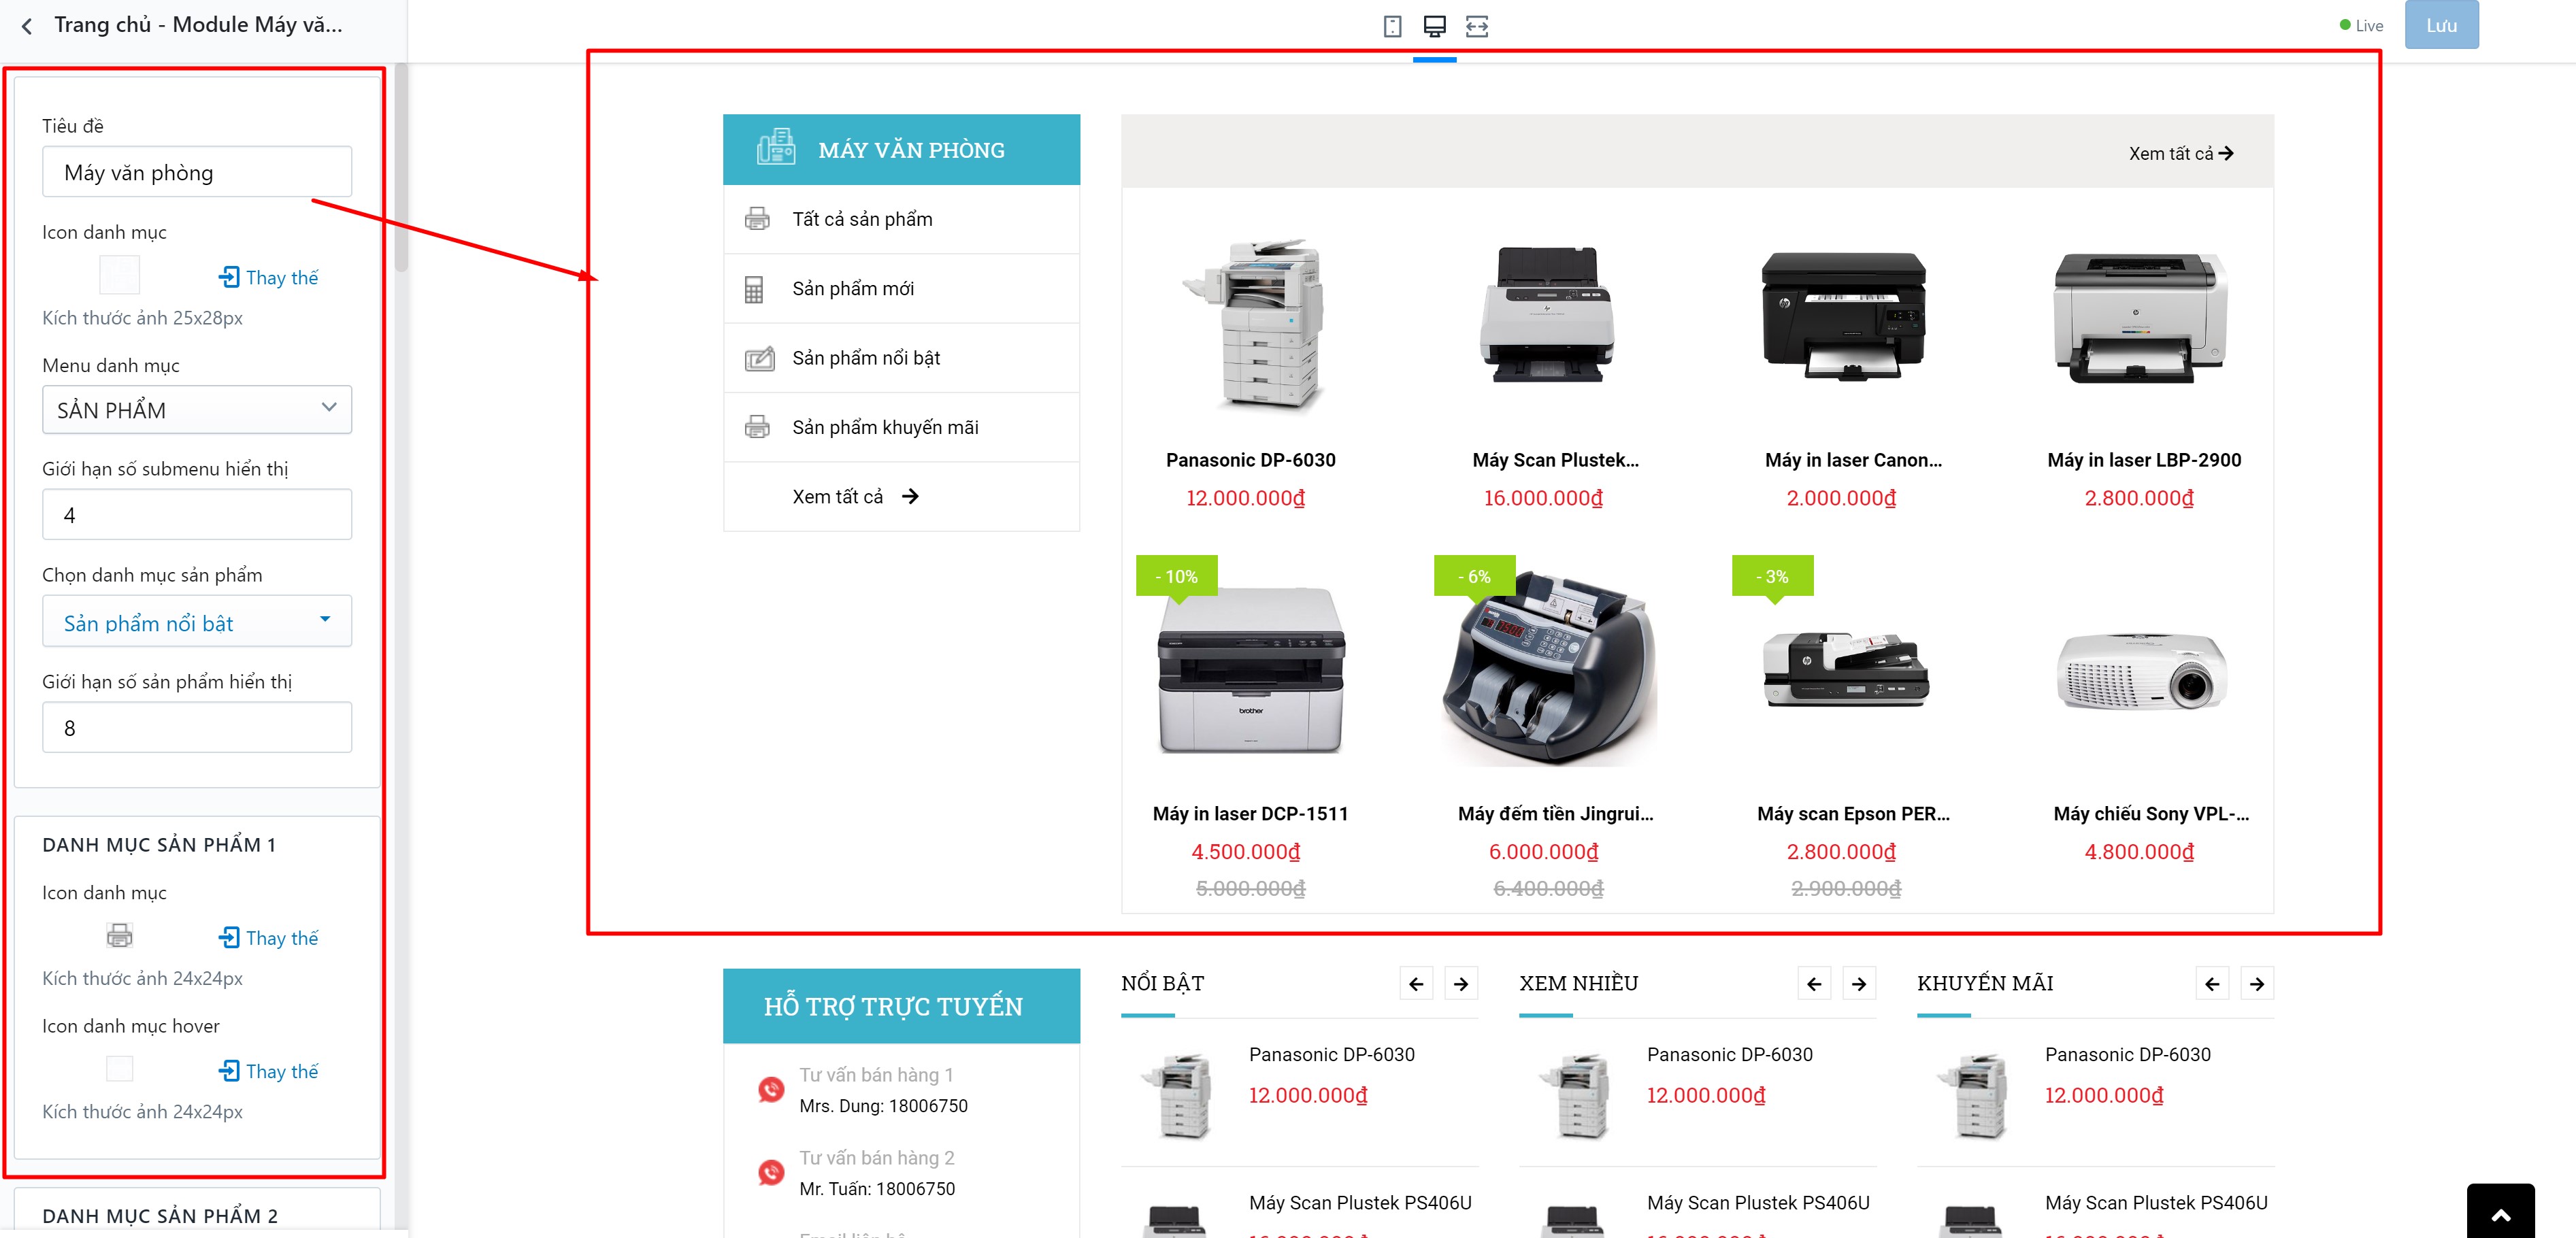This screenshot has width=2576, height=1238.
Task: Click the Xem nhiều section heading
Action: tap(1578, 984)
